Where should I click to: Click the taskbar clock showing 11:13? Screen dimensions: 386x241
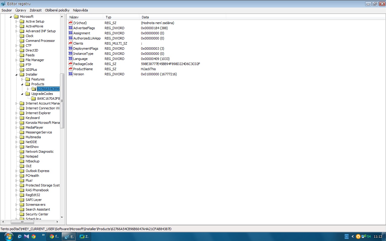[x=378, y=236]
